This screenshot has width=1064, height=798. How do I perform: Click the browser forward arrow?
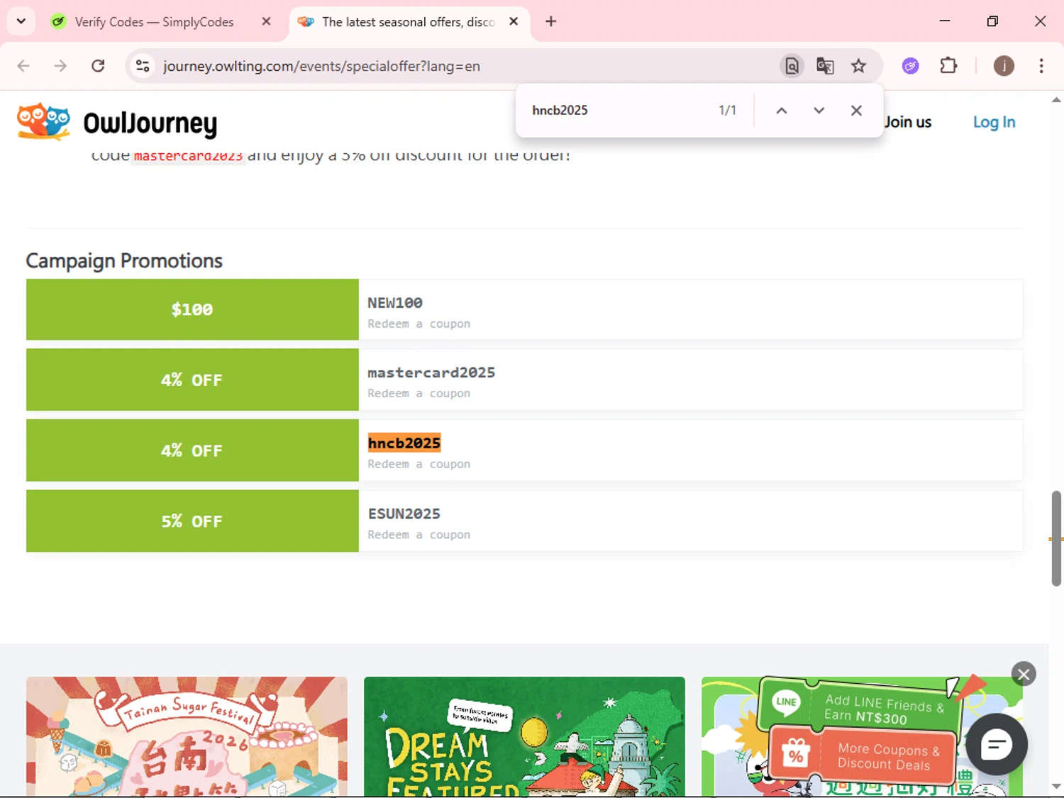pos(60,66)
